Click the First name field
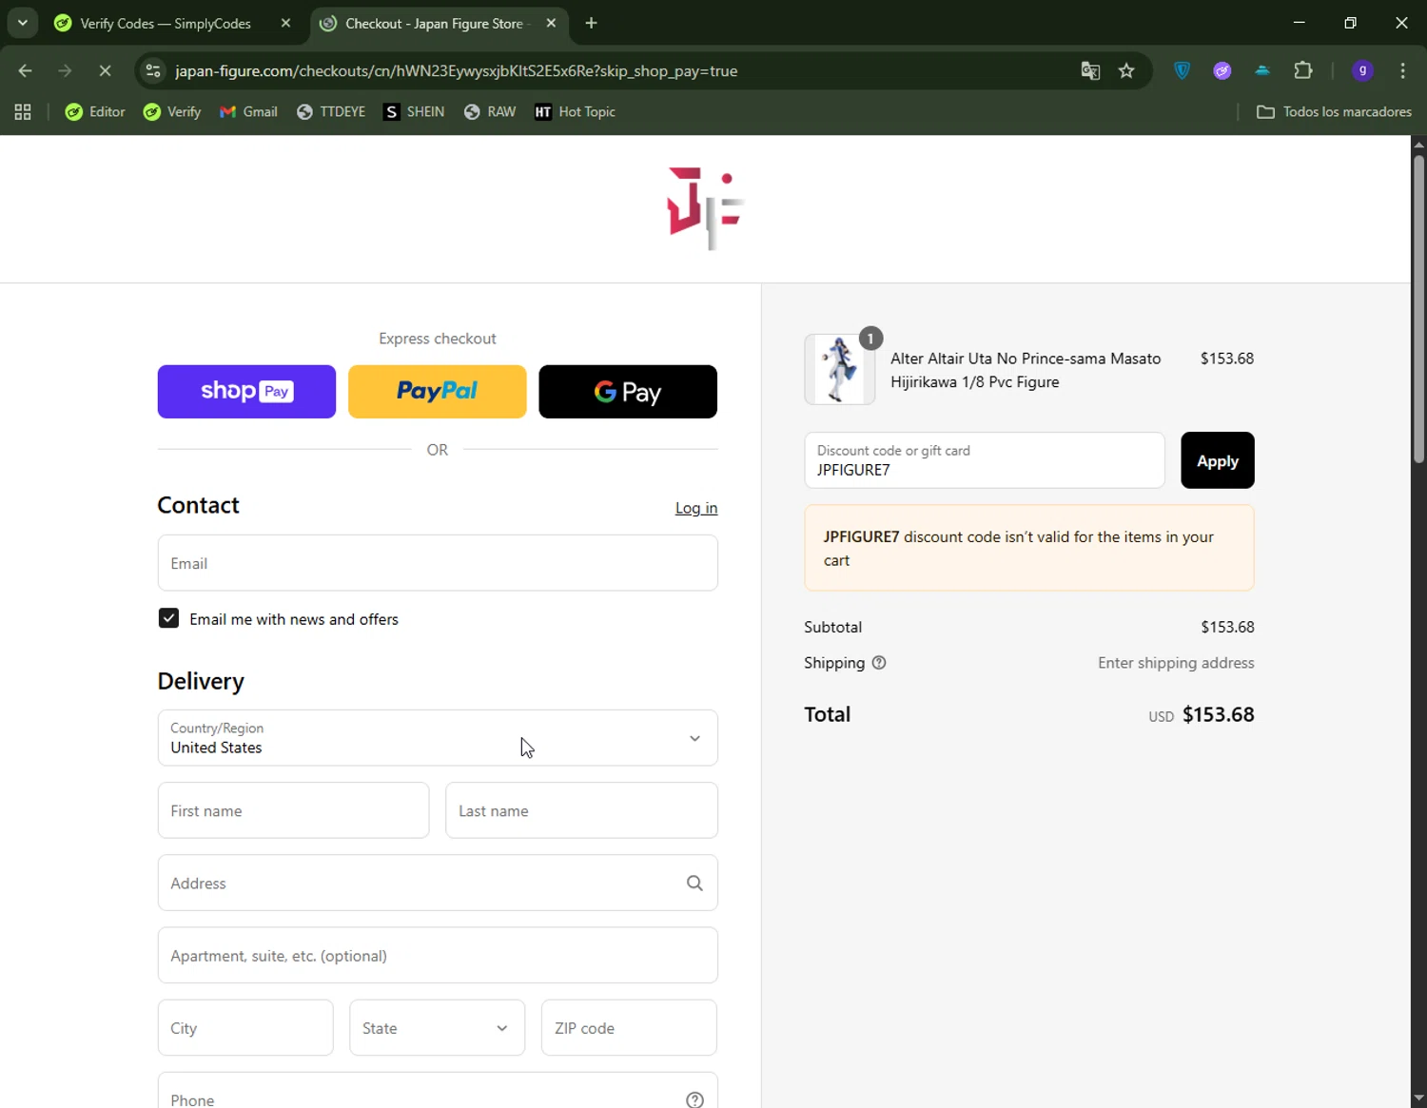The height and width of the screenshot is (1108, 1427). tap(293, 810)
